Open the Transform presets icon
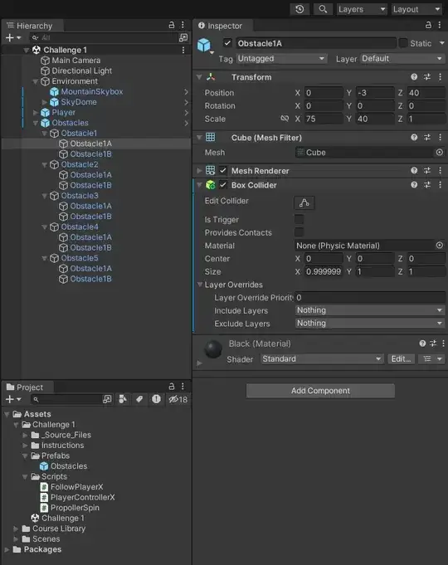This screenshot has width=448, height=565. (x=427, y=77)
